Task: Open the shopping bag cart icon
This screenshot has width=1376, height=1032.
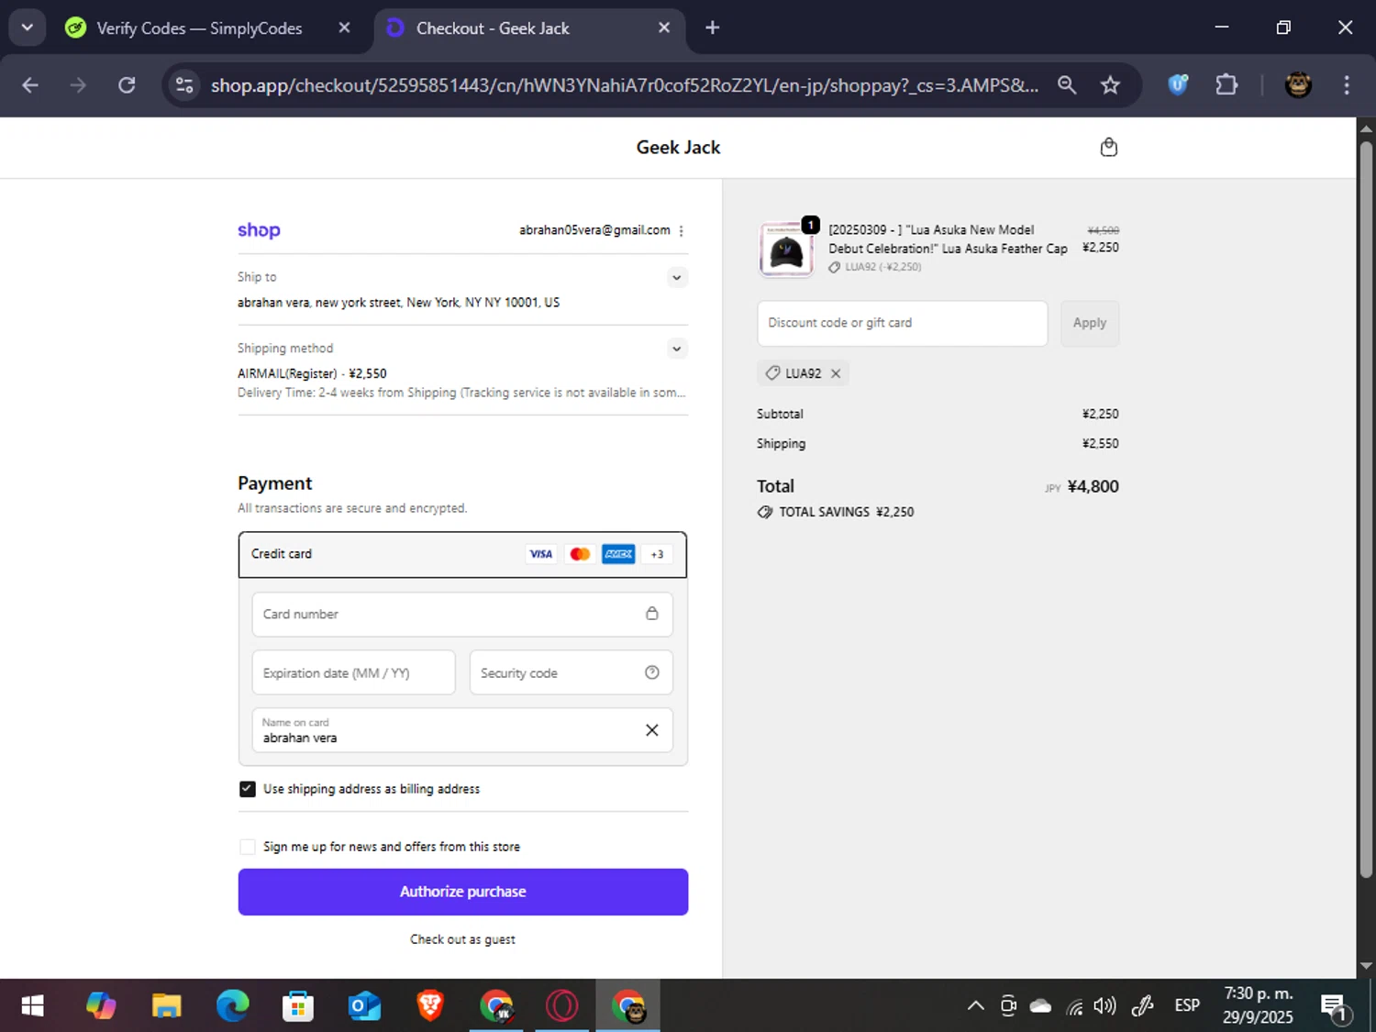Action: click(1108, 148)
